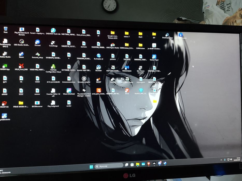Select the Play Judgment shortcut
Viewport: 242px width, 181px height.
(53, 104)
